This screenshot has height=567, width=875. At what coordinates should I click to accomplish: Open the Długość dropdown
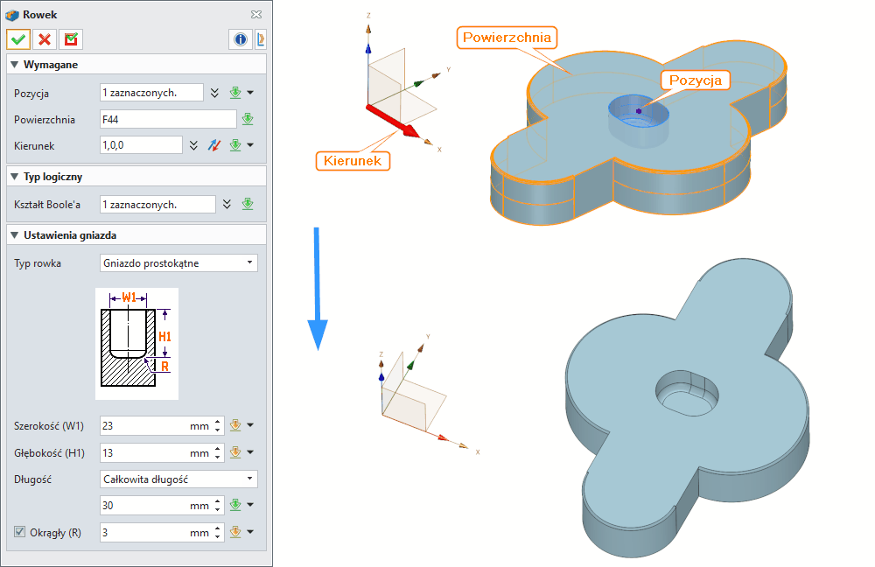178,479
